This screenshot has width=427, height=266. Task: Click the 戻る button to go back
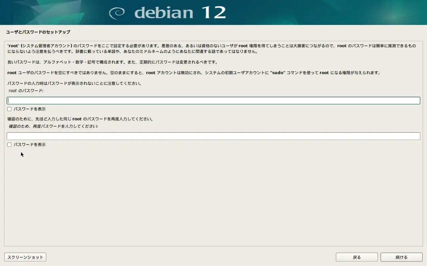(x=357, y=257)
